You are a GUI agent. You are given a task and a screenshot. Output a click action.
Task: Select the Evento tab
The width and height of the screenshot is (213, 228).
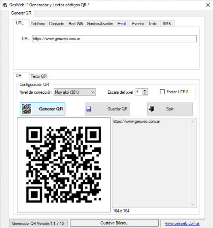(138, 24)
